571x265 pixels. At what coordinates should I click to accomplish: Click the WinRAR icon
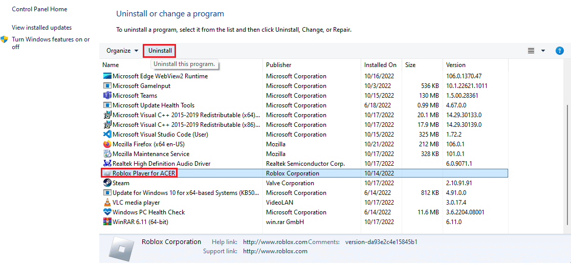[x=107, y=222]
